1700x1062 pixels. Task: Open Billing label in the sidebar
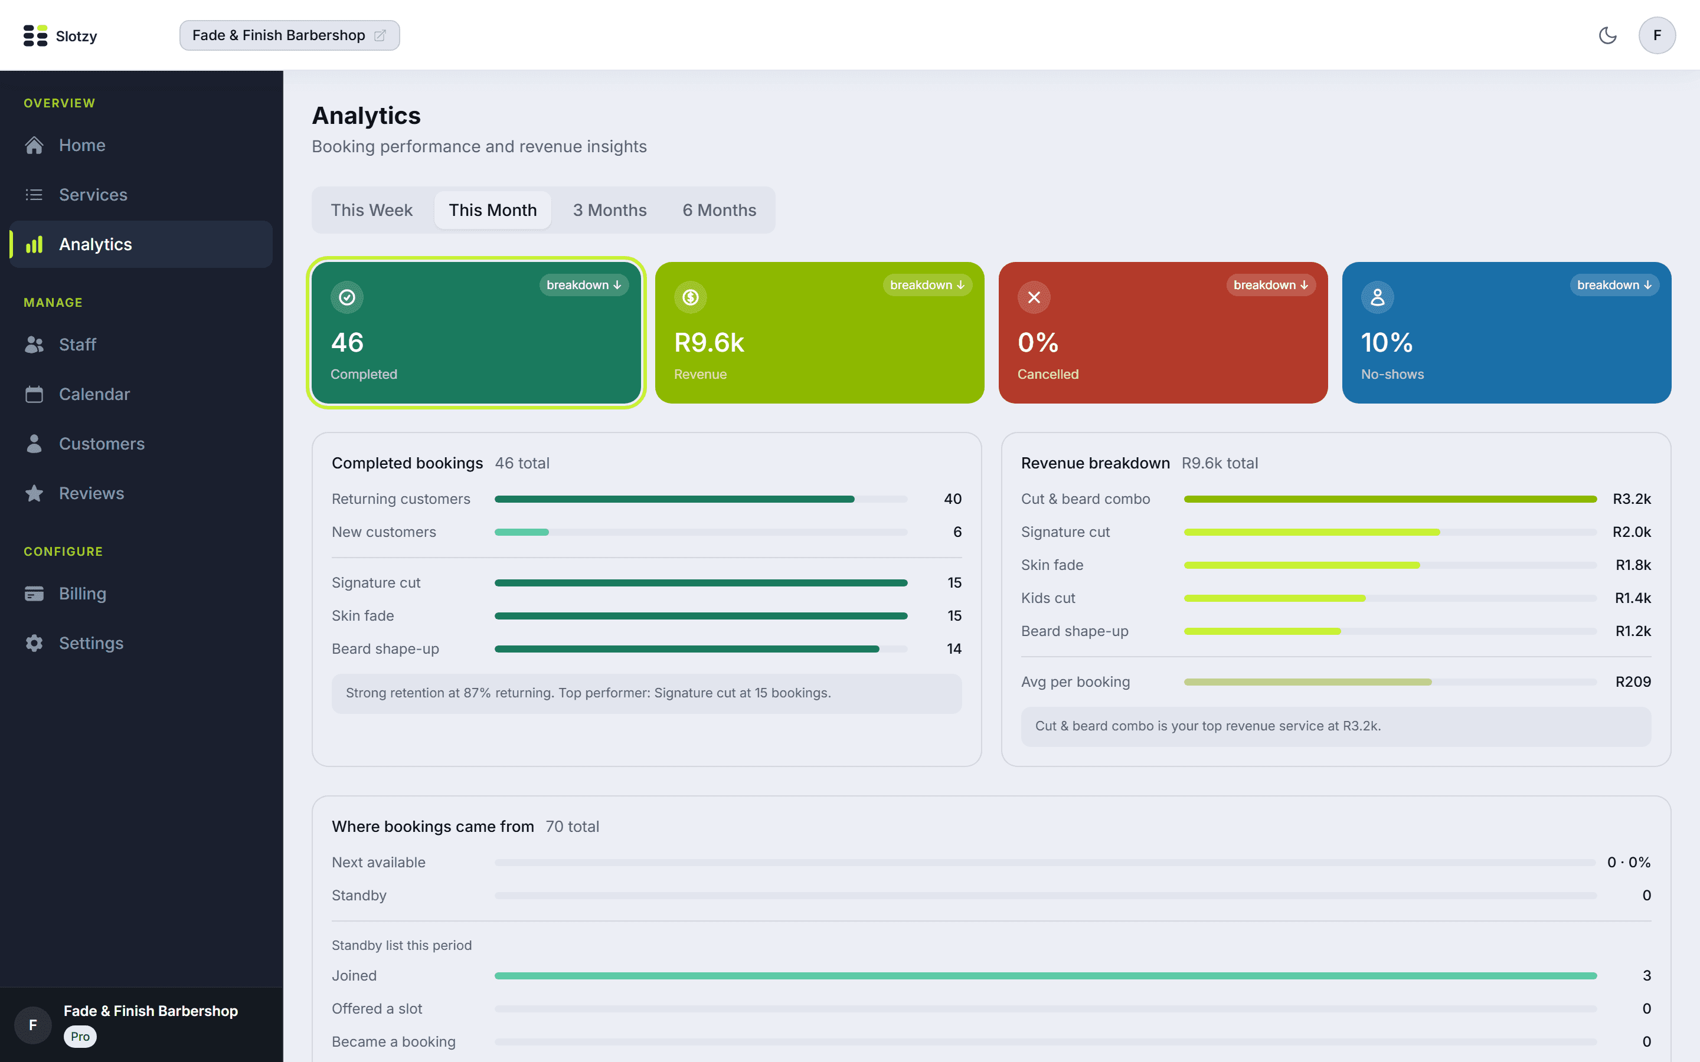(x=83, y=594)
